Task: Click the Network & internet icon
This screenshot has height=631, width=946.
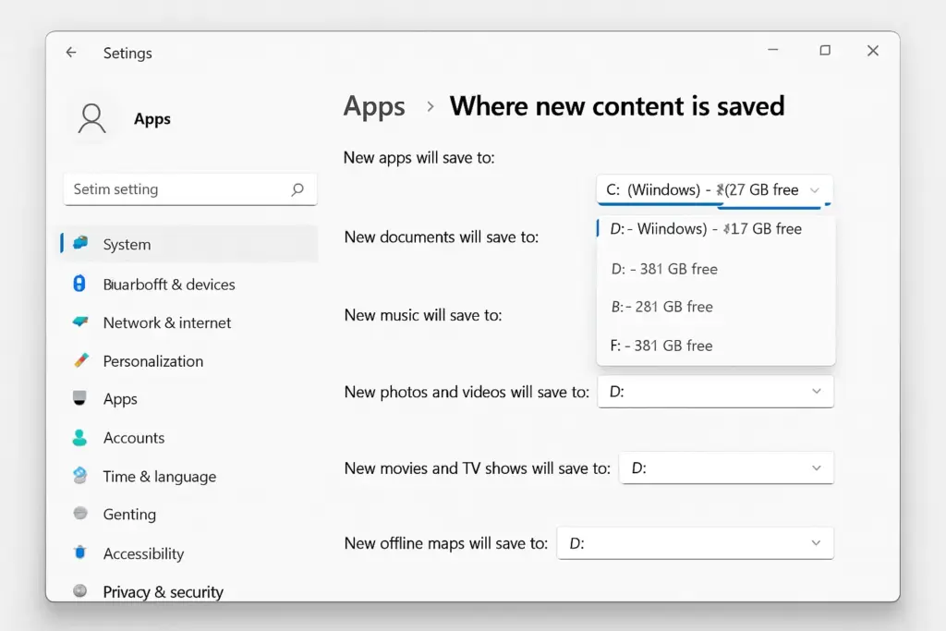Action: (x=79, y=322)
